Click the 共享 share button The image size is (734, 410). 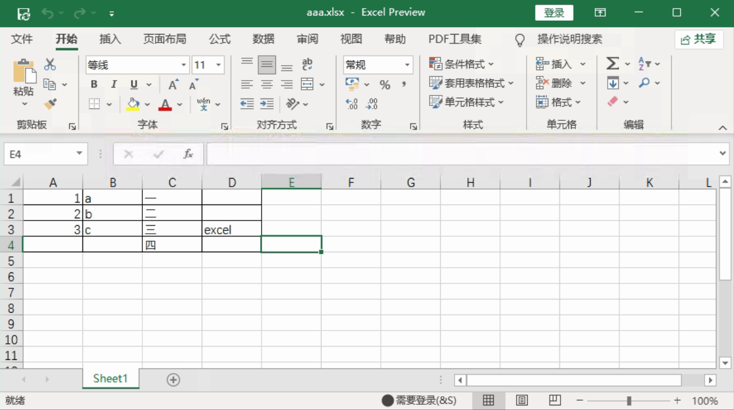(x=698, y=39)
